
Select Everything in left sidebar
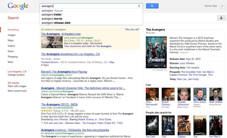tap(13, 30)
